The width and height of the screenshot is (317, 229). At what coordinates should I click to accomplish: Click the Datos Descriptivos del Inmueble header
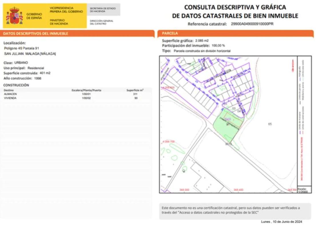click(36, 33)
